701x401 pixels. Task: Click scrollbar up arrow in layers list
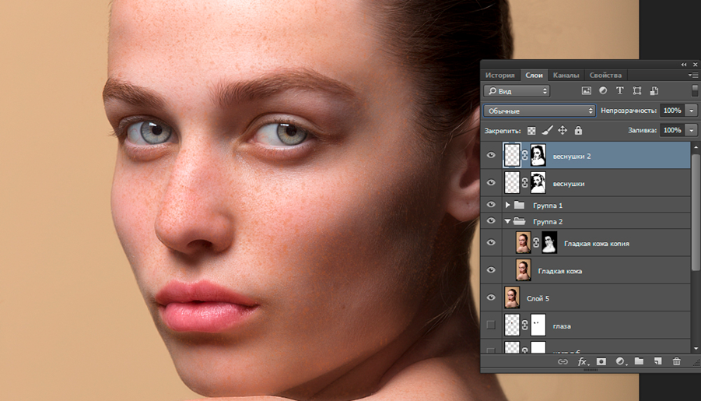pos(696,146)
